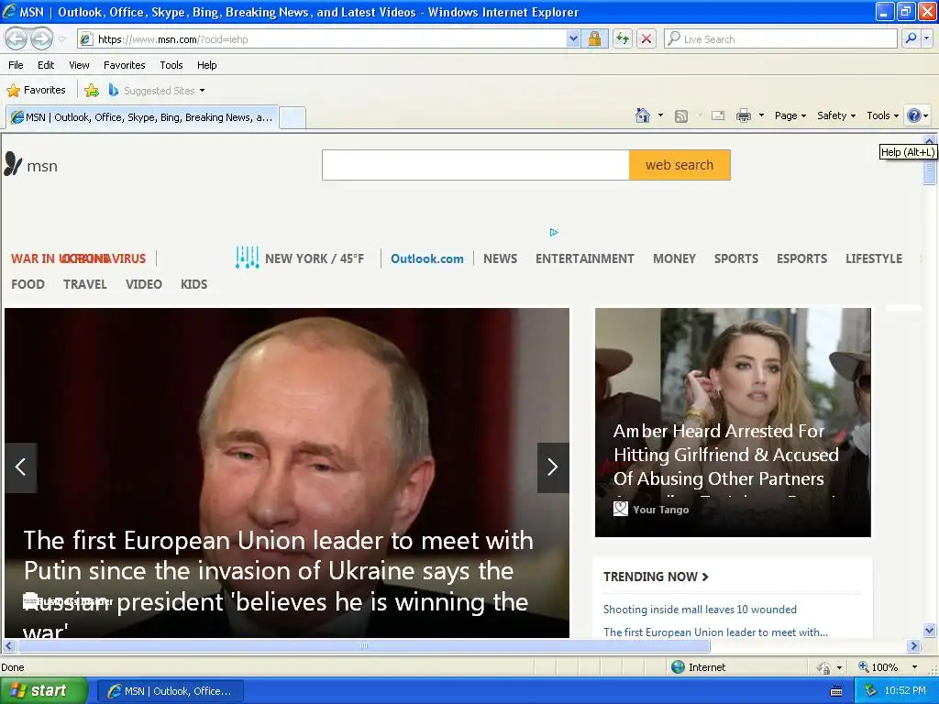This screenshot has height=704, width=939.
Task: Click the red Stop loading icon
Action: 646,39
